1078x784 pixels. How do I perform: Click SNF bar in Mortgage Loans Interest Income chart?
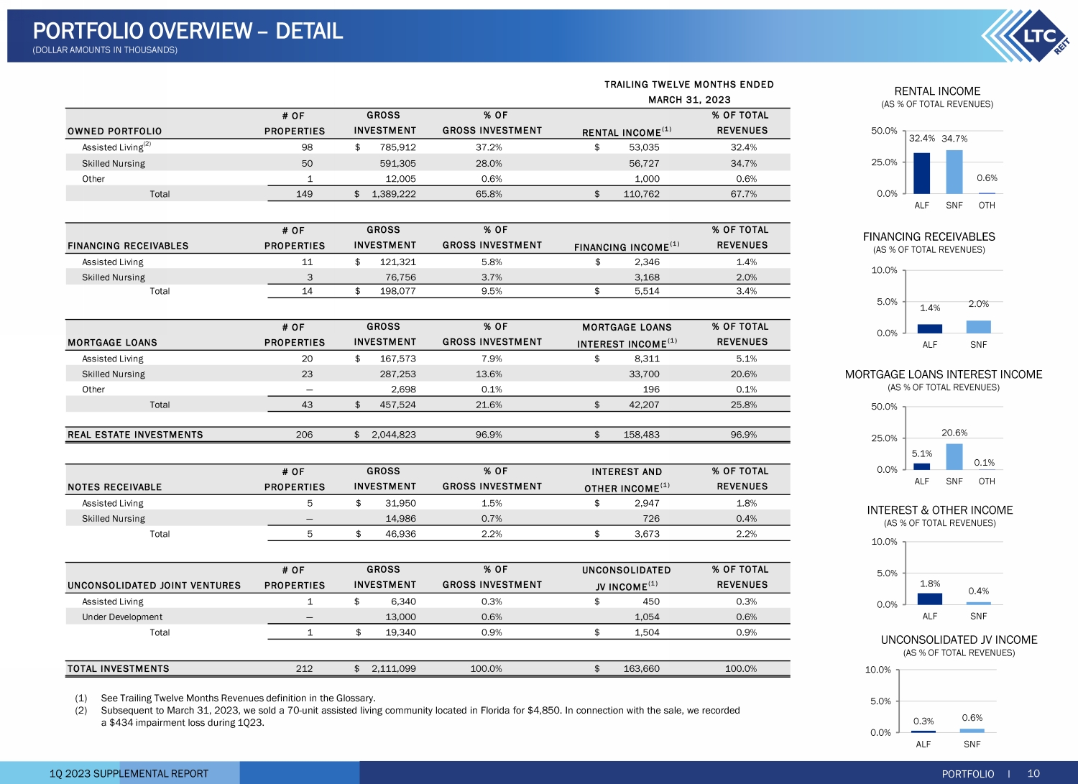click(954, 457)
